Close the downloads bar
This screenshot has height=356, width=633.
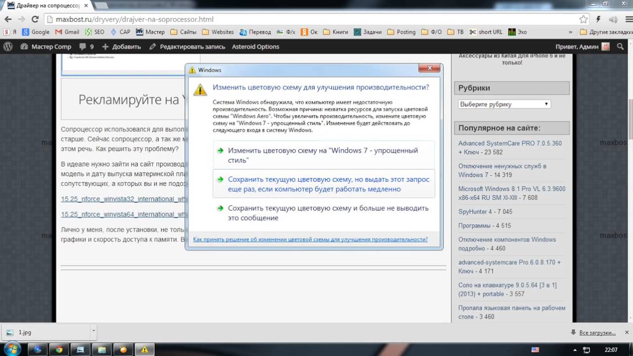[627, 333]
